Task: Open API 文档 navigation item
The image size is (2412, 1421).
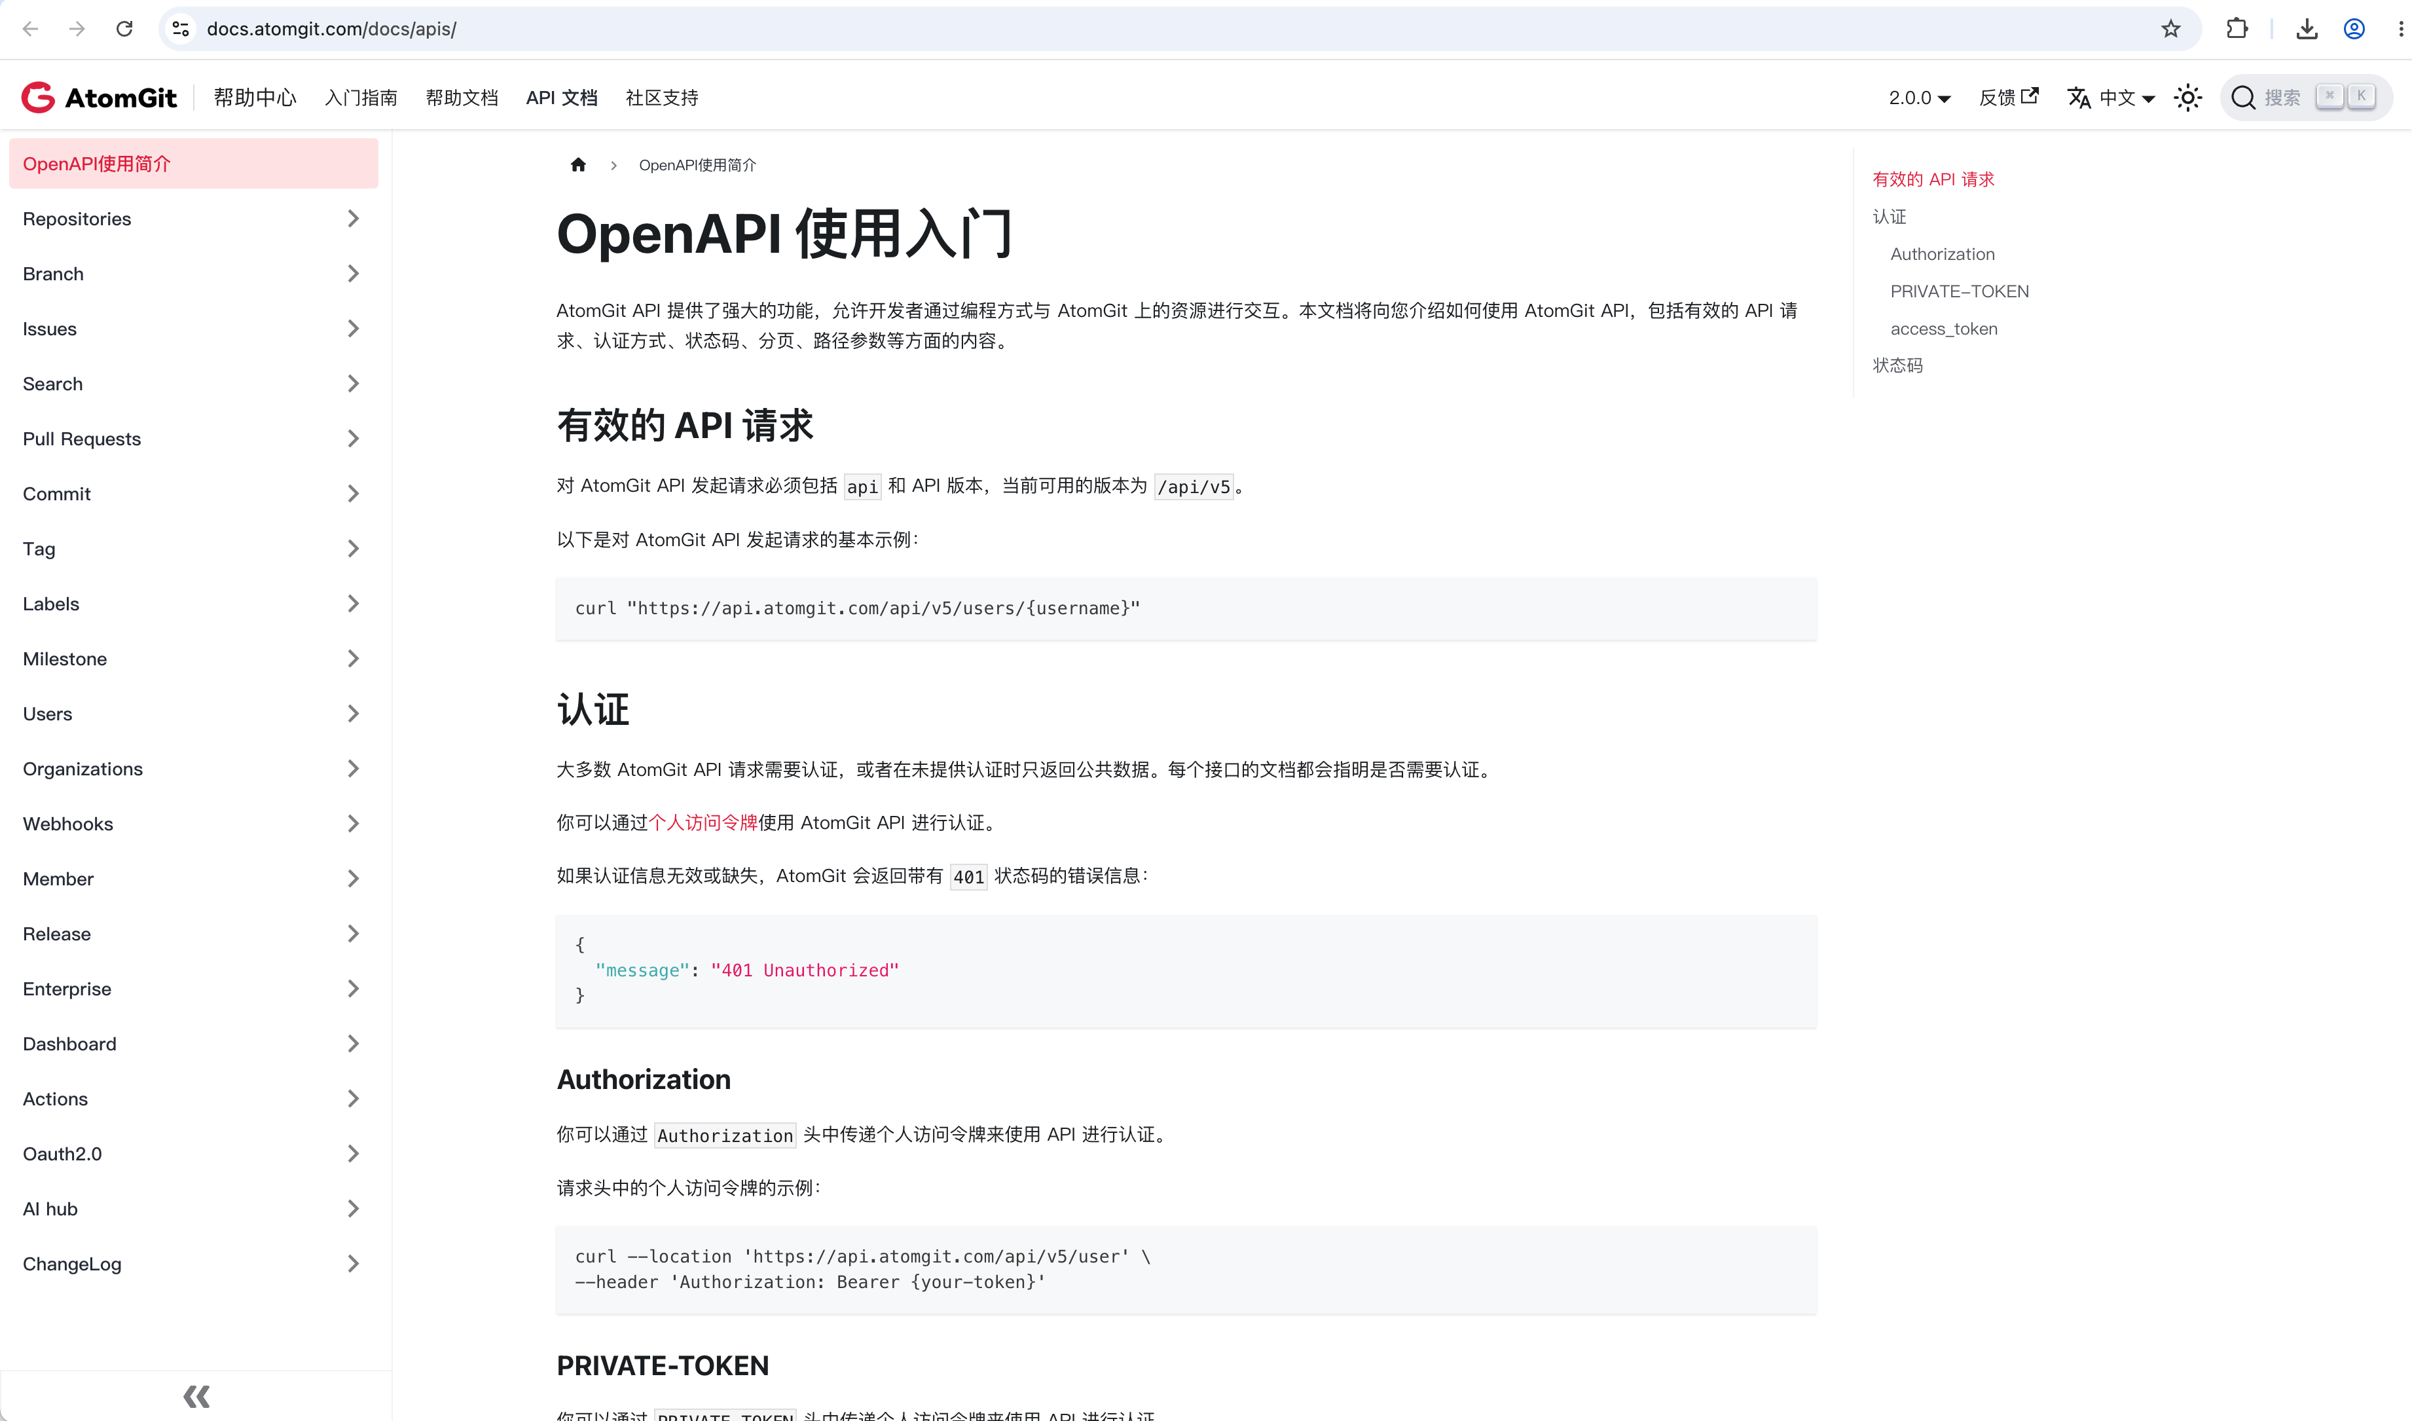Action: coord(562,98)
